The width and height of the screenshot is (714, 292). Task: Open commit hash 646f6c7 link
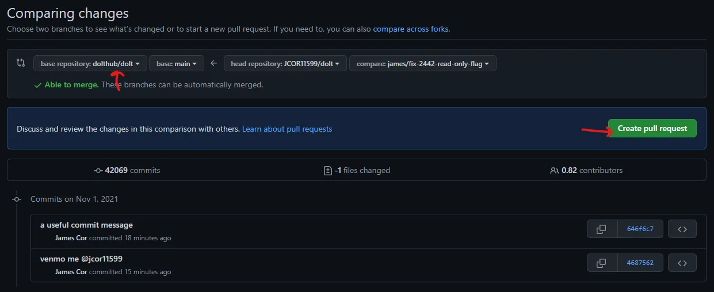pos(640,229)
